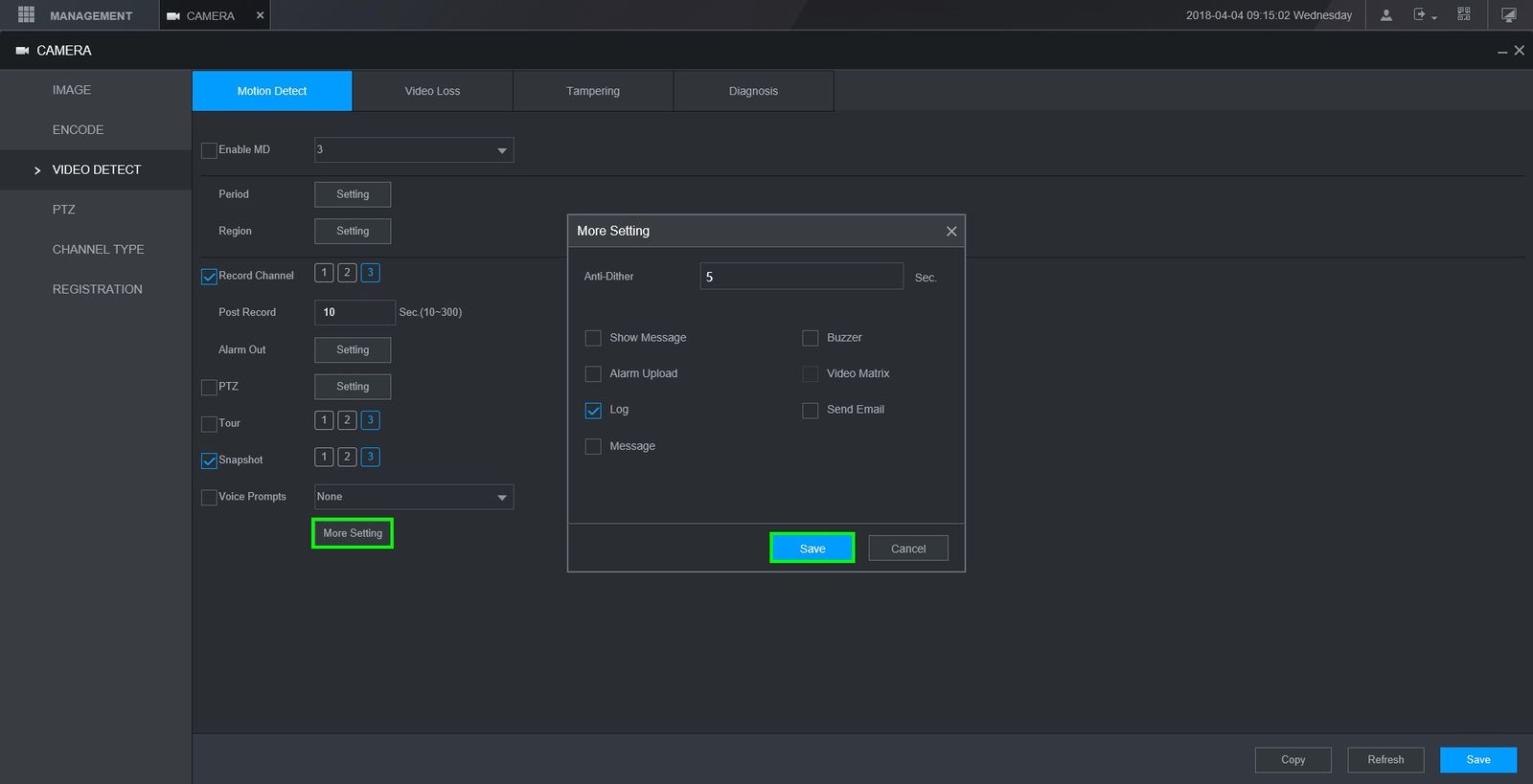The image size is (1533, 784).
Task: Click the monitor display icon
Action: [x=1509, y=15]
